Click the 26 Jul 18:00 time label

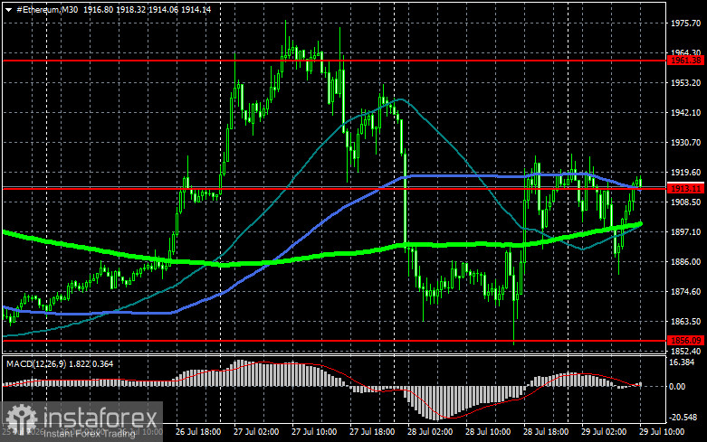click(x=198, y=432)
